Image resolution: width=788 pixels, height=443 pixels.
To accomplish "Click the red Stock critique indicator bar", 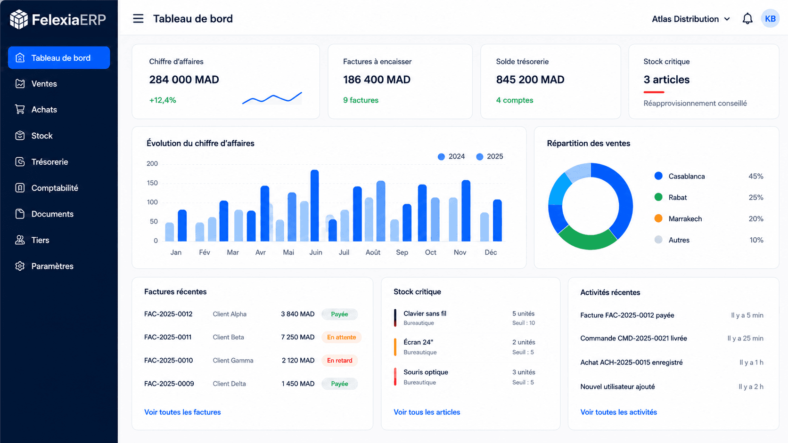I will (654, 92).
